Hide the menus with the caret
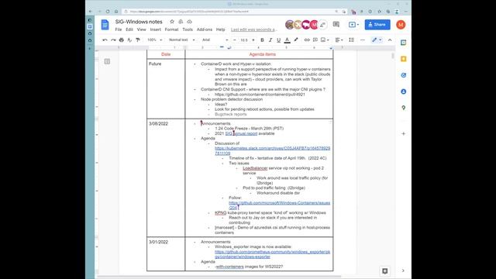496x279 pixels. [390, 40]
